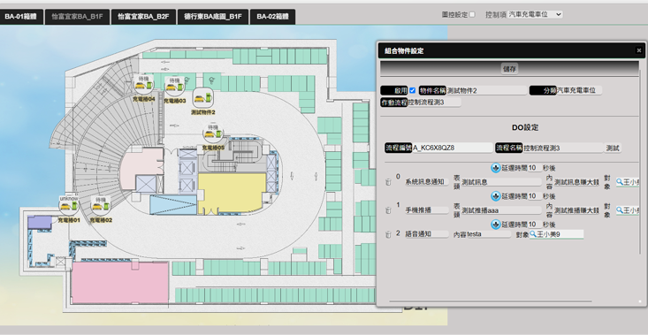Click the 測試 test button

pos(613,148)
